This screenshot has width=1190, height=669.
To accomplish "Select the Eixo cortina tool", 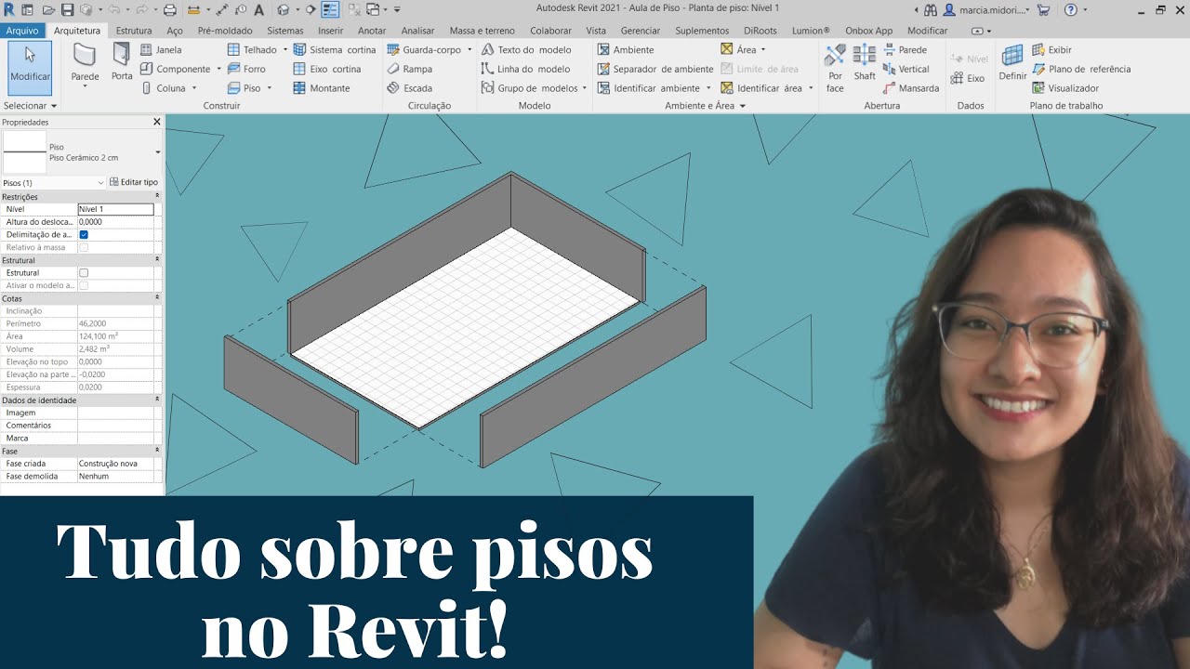I will [x=326, y=69].
